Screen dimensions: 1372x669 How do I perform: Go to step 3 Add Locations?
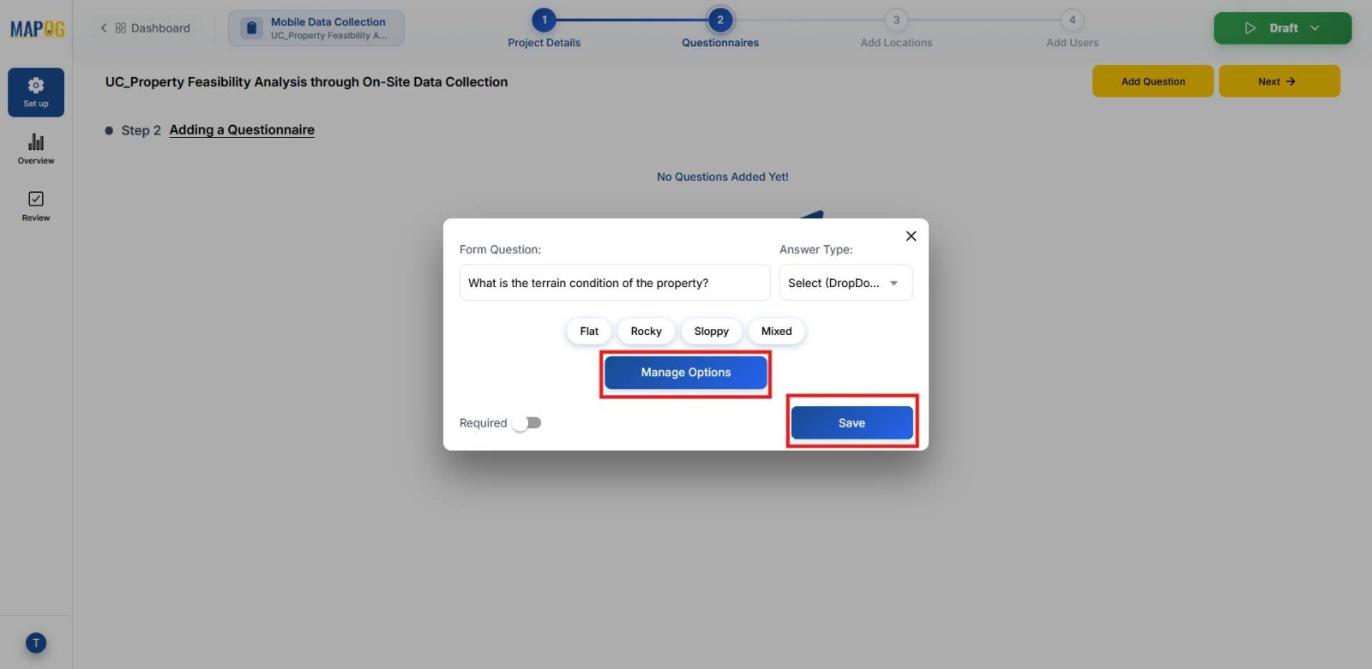896,29
